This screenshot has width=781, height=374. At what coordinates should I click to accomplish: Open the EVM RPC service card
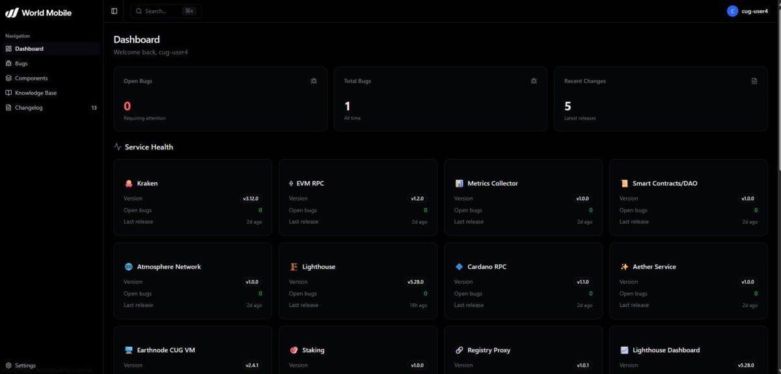point(358,197)
